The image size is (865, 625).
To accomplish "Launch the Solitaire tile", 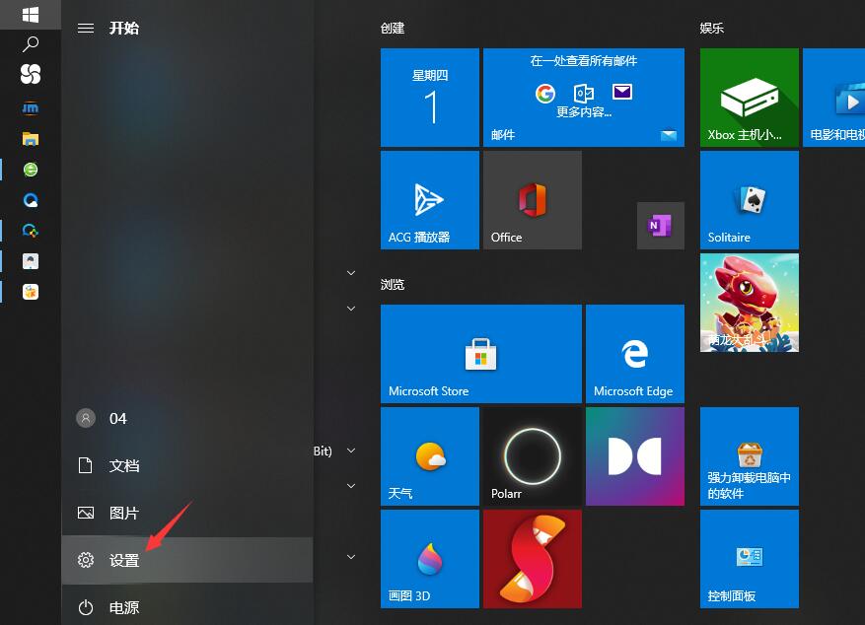I will tap(750, 200).
